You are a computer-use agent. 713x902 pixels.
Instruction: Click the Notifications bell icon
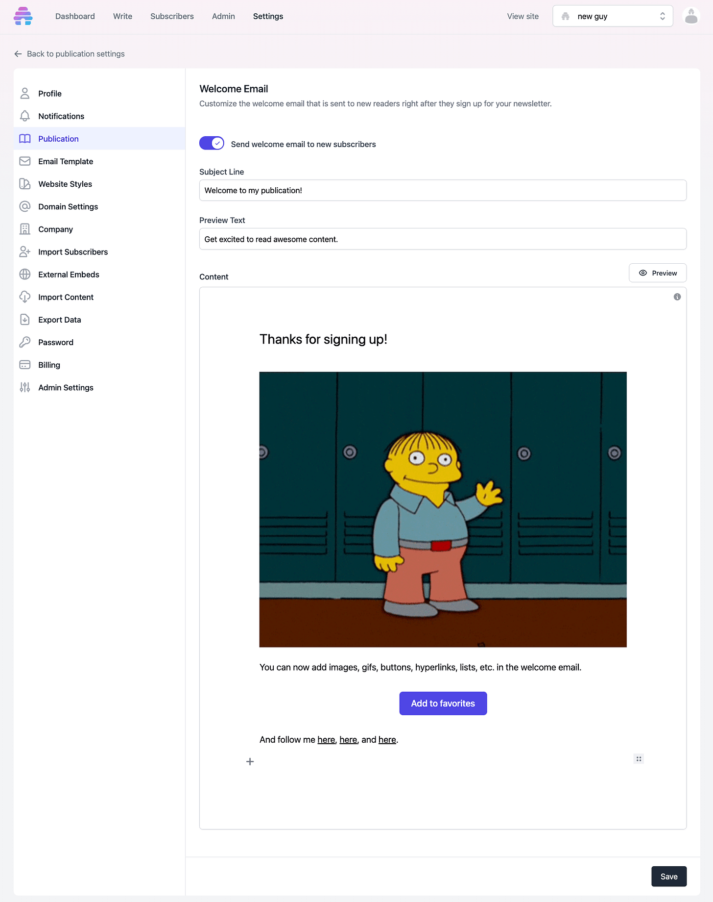tap(25, 116)
